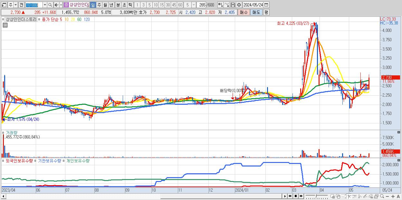Select the 월 monthly period button
The image size is (402, 200).
click(105, 5)
